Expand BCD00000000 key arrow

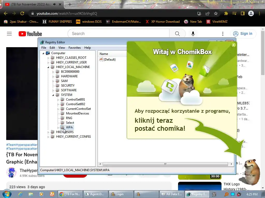point(53,72)
